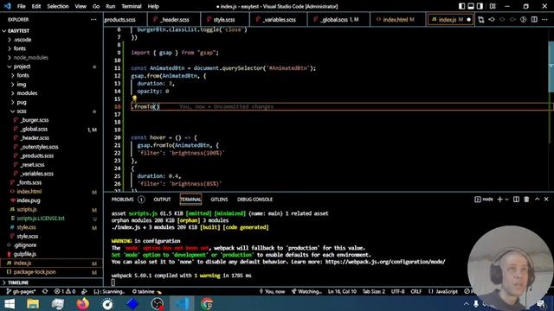Viewport: 554px width, 311px height.
Task: Toggle secondary side bar layout icon
Action: [480, 6]
